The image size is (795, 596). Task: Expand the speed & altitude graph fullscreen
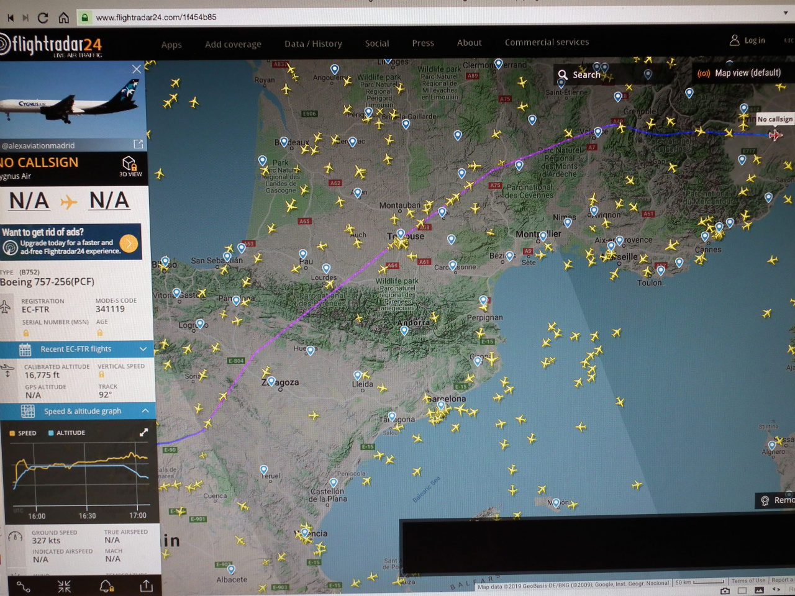[143, 432]
